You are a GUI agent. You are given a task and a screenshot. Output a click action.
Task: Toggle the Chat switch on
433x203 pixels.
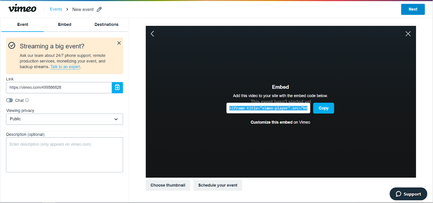(9, 100)
